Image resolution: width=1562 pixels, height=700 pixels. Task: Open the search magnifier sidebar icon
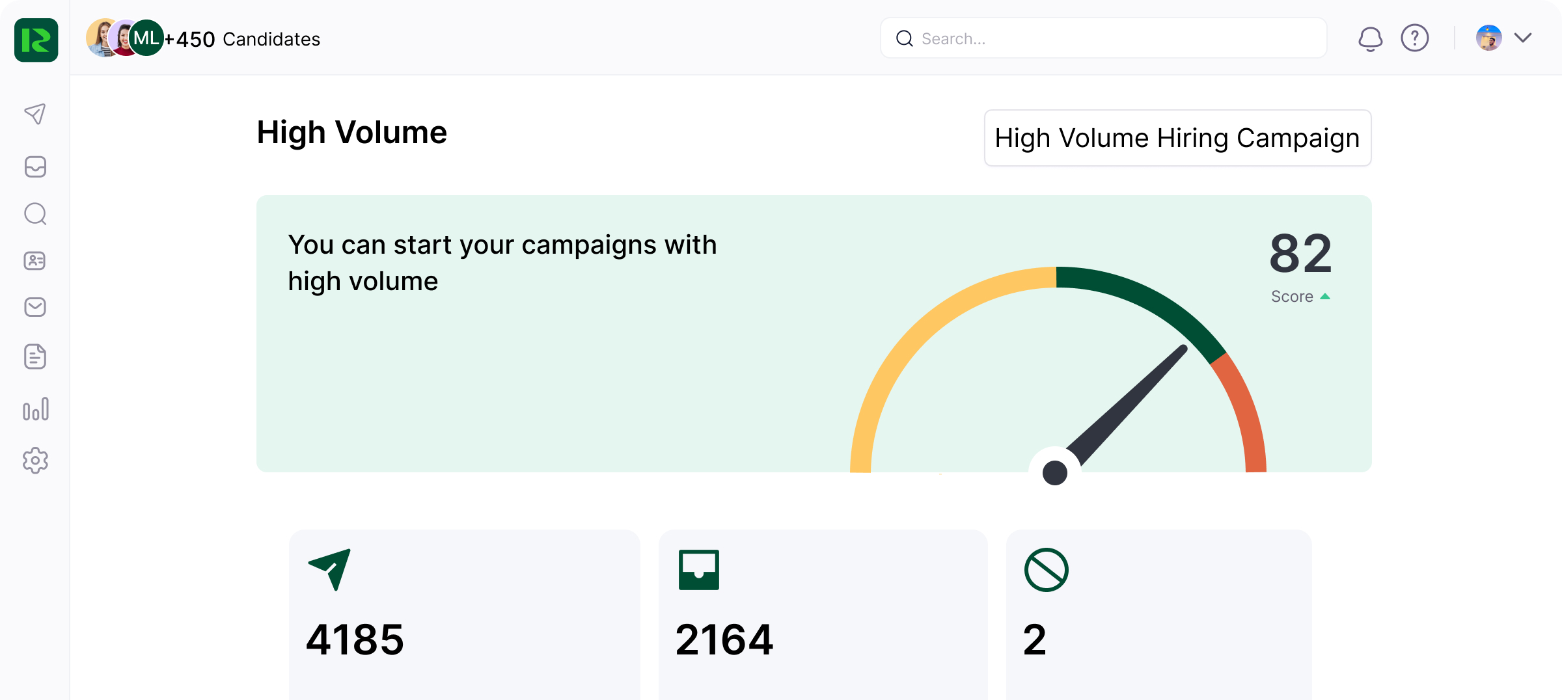pyautogui.click(x=35, y=213)
